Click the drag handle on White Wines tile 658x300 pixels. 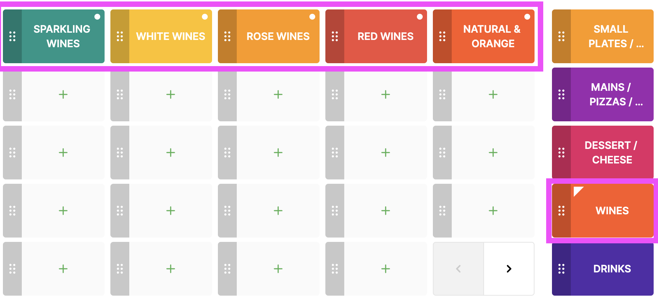[x=120, y=36]
